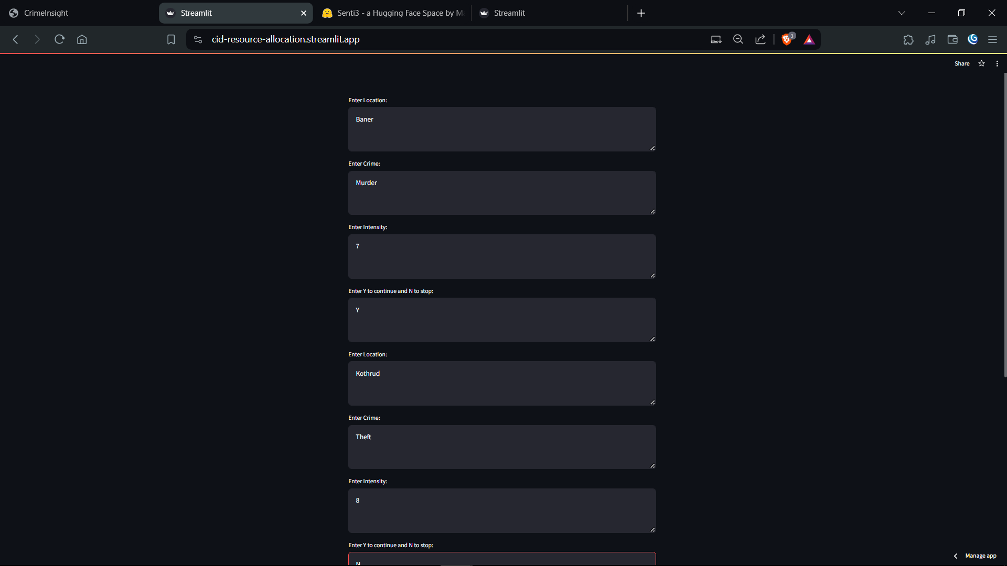Close the active Streamlit tab
Viewport: 1007px width, 566px height.
click(x=304, y=13)
